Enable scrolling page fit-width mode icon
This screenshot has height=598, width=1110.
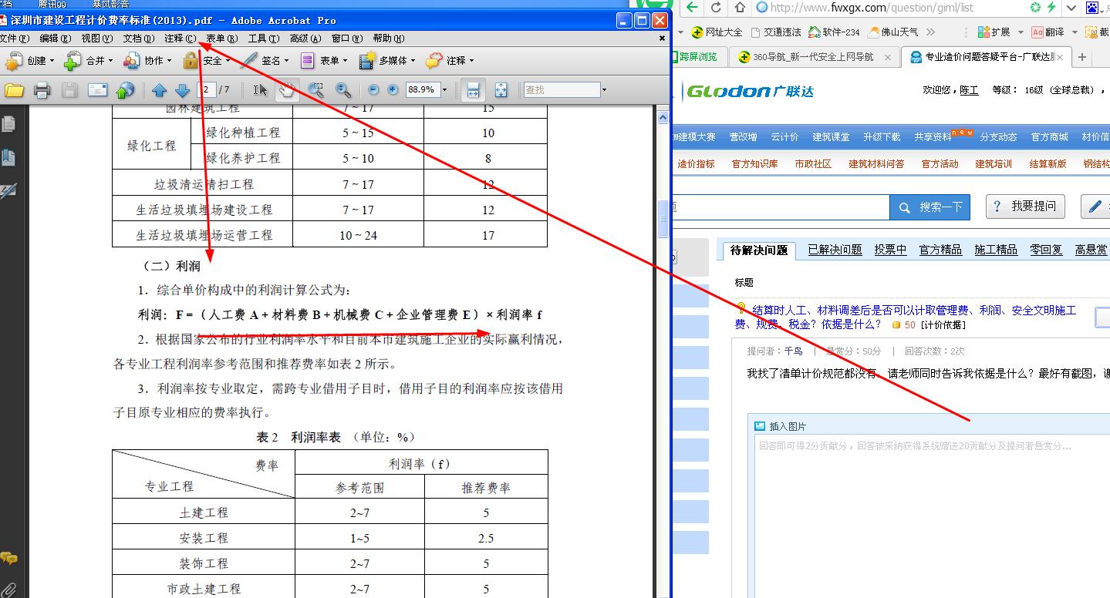[474, 90]
